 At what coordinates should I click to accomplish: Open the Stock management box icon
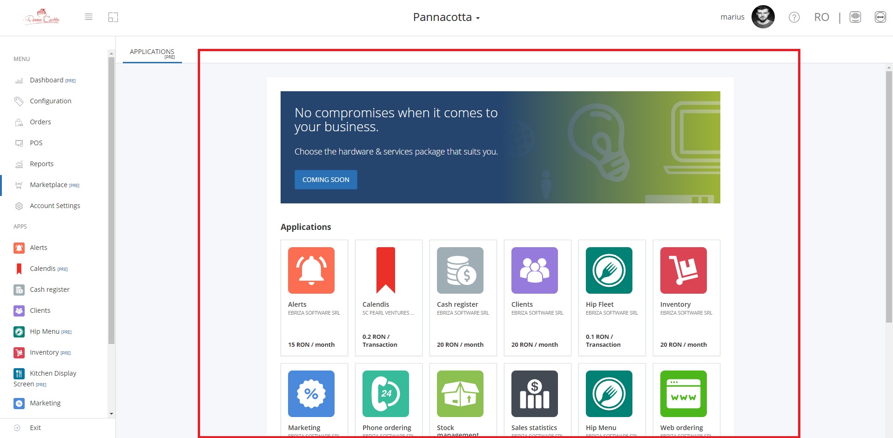(460, 394)
